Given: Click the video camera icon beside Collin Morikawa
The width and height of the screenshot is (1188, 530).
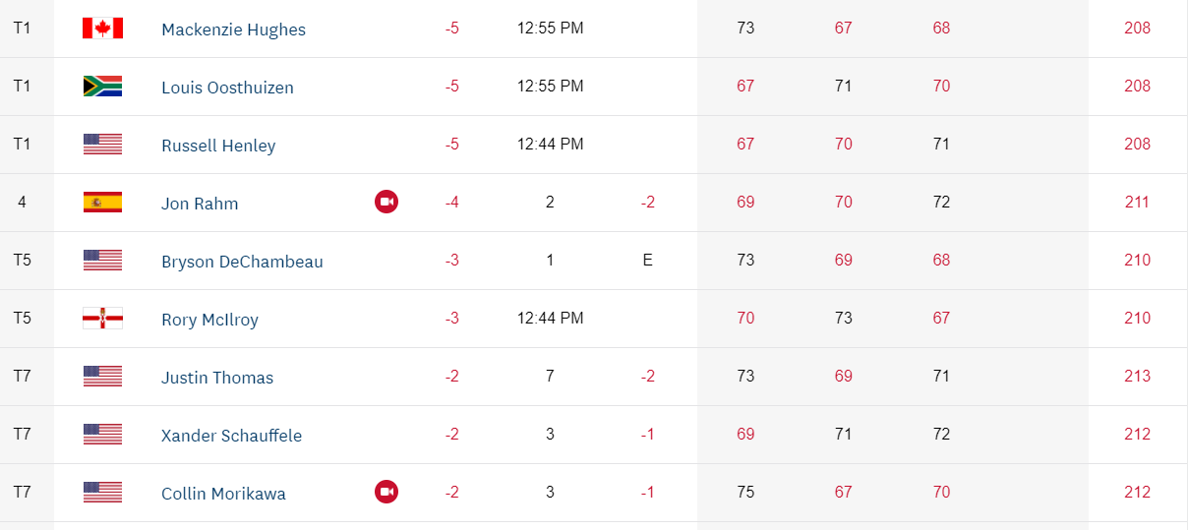Looking at the screenshot, I should (x=386, y=492).
